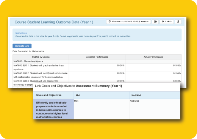Viewport: 197px width, 139px height.
Task: Click the folder icon button in header
Action: (155, 22)
